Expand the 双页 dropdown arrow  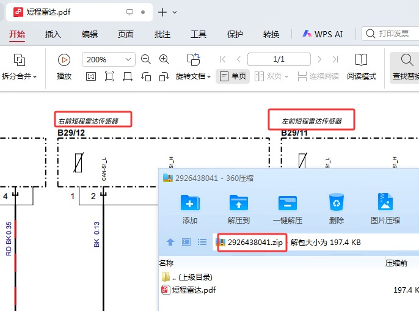click(286, 77)
